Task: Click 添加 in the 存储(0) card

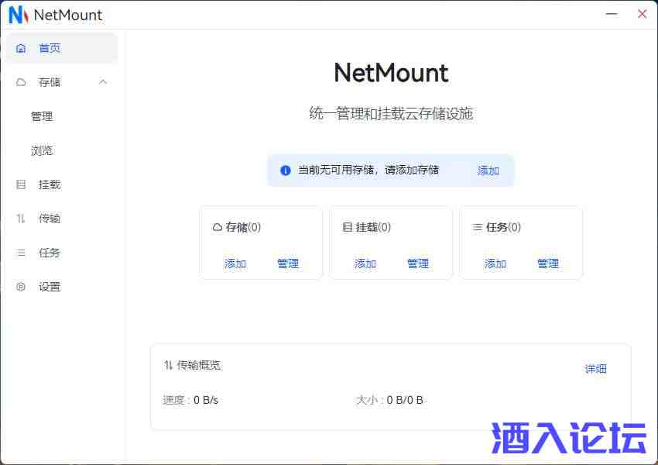Action: pos(235,263)
